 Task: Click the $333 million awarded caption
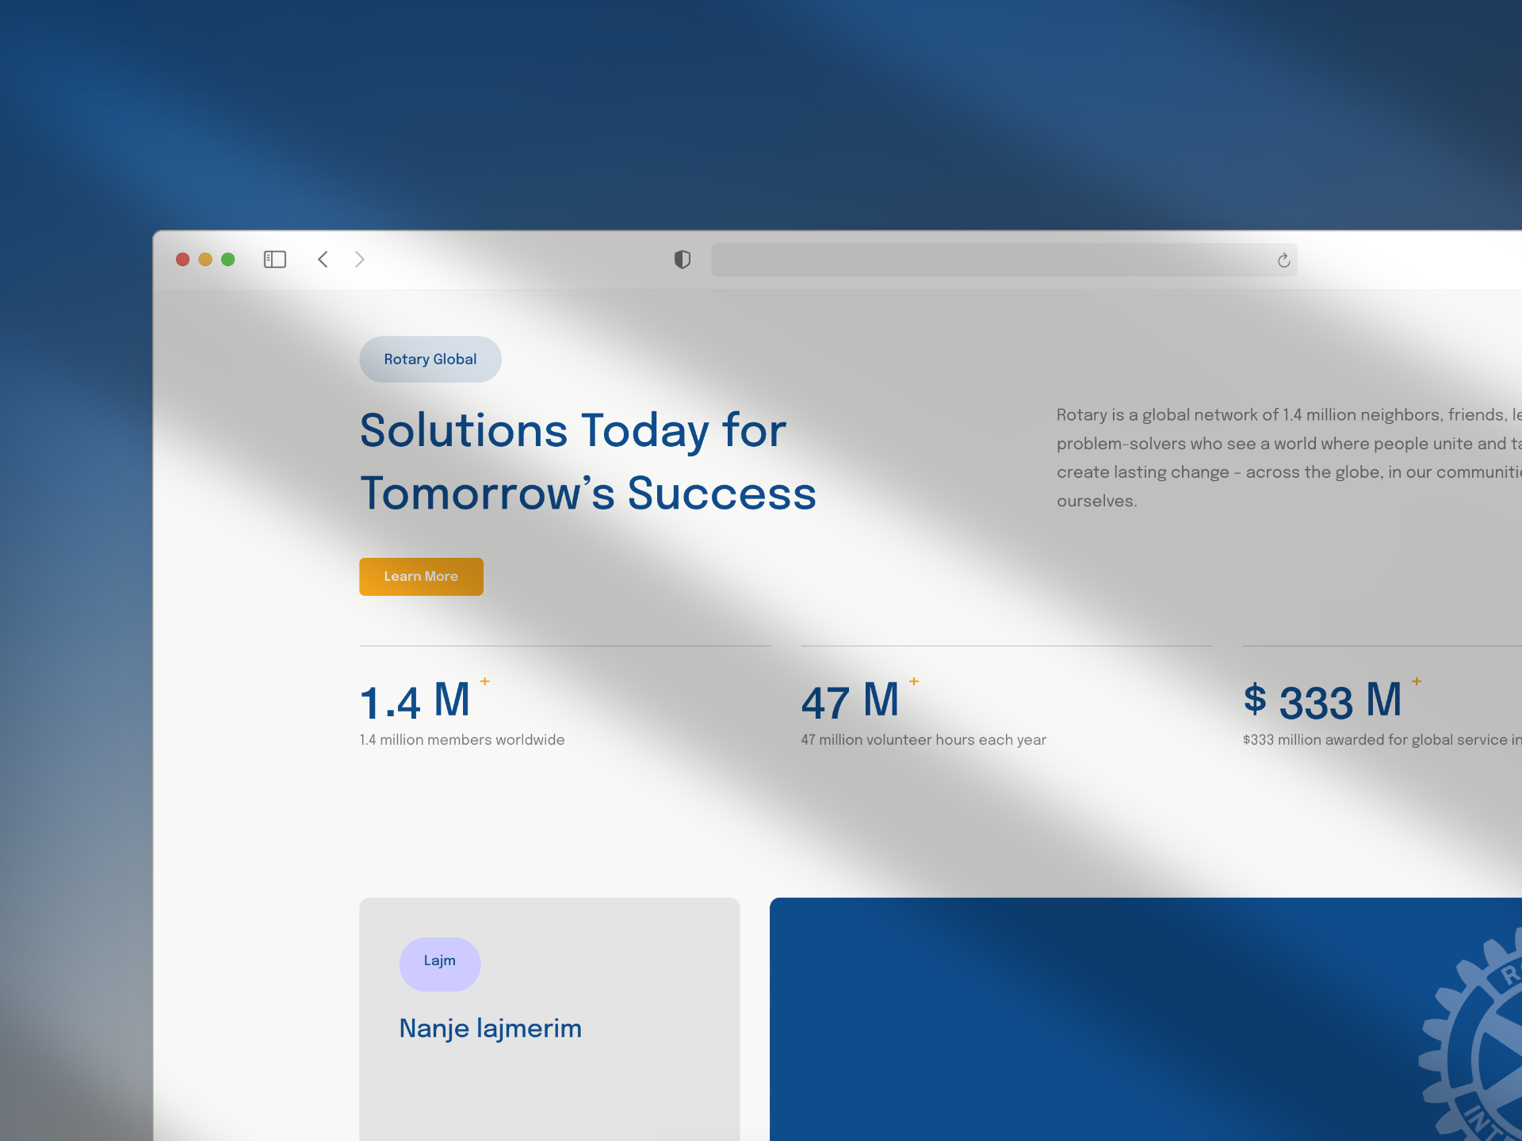[1382, 740]
